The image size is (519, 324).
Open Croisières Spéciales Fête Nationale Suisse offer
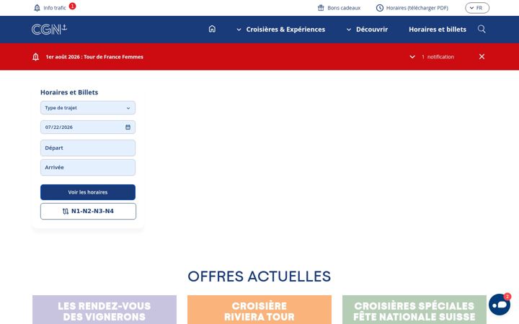pos(414,310)
